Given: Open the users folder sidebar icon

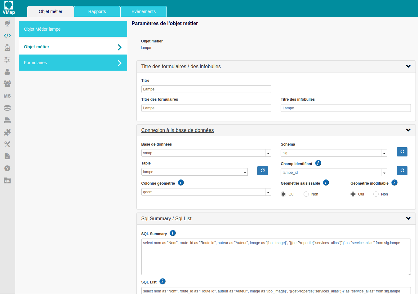Looking at the screenshot, I should point(7,180).
